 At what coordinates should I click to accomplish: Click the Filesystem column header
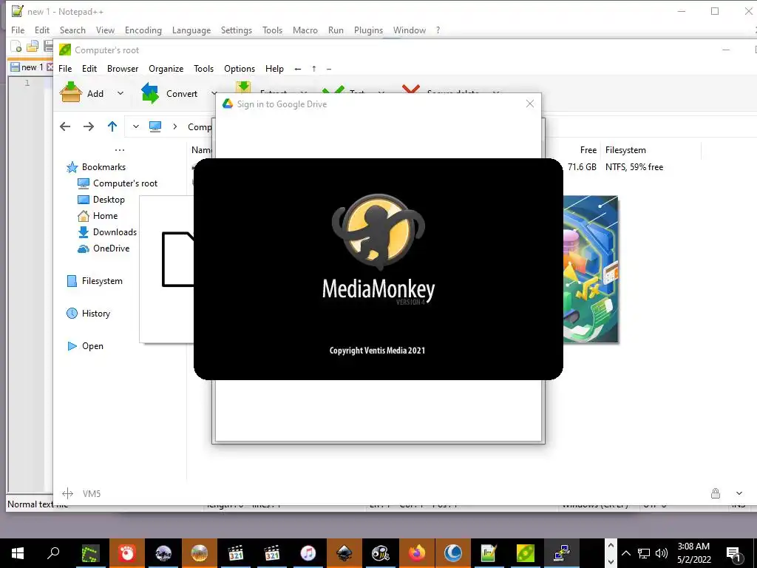[x=625, y=150]
